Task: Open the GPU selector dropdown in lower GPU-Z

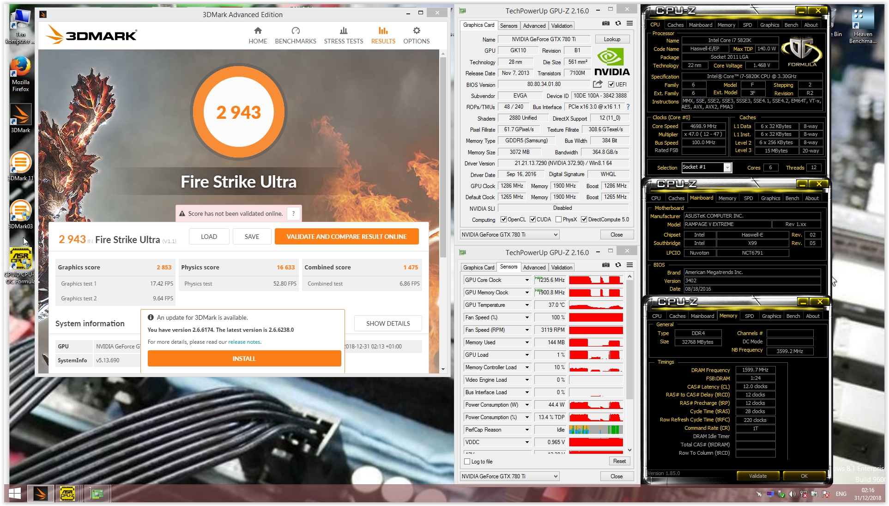Action: [x=510, y=476]
